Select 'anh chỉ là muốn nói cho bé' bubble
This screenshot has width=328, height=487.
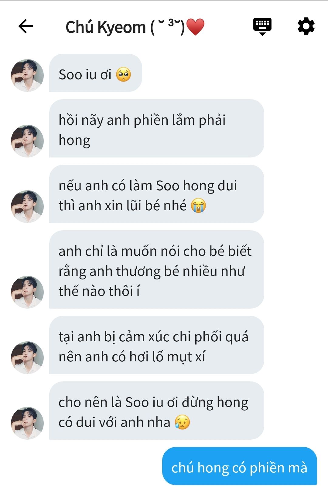click(x=156, y=269)
